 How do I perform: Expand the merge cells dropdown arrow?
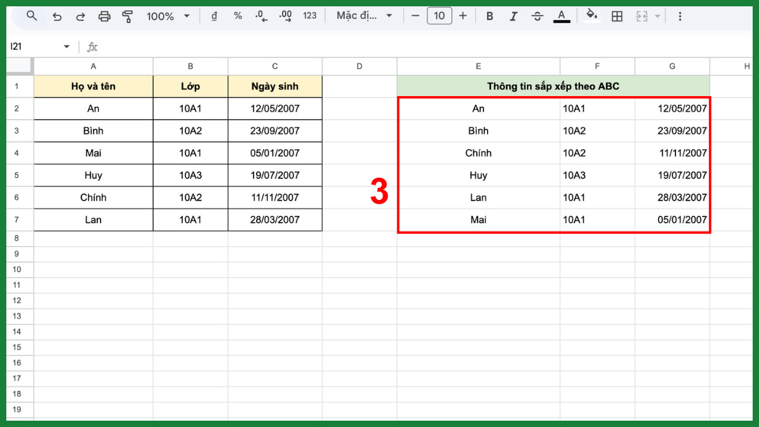pyautogui.click(x=658, y=15)
